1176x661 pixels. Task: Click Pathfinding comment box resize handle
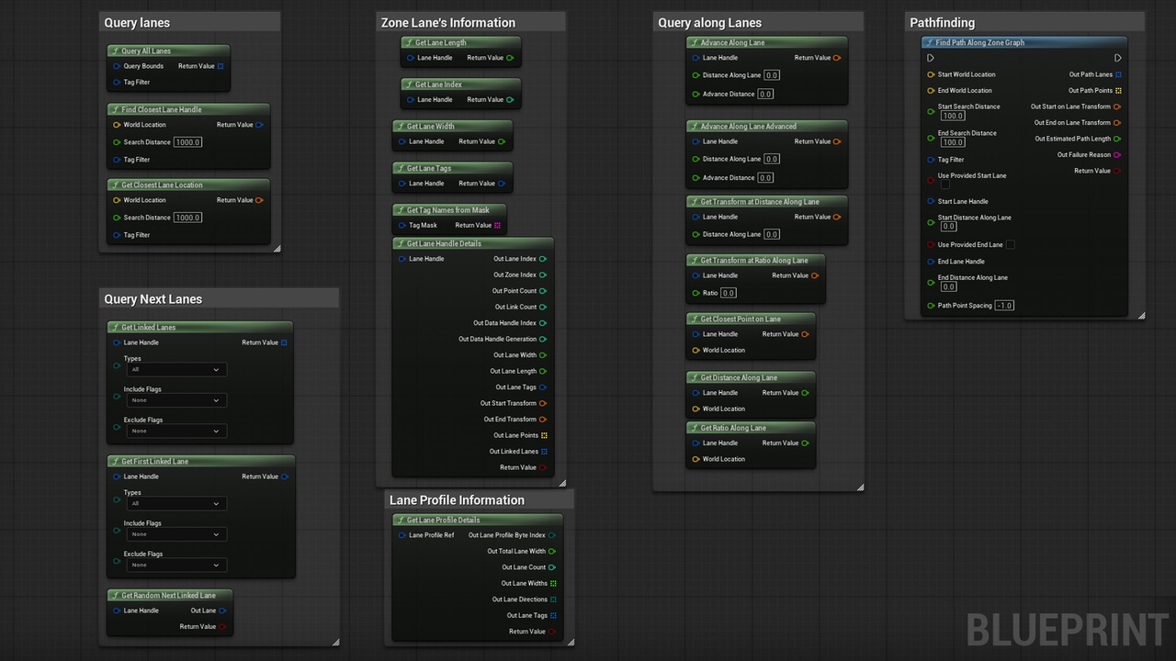point(1141,315)
